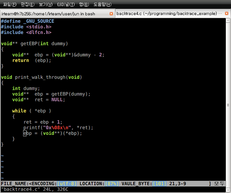The image size is (231, 193).
Task: Click the 'print_walk_through' function name
Action: coord(40,77)
